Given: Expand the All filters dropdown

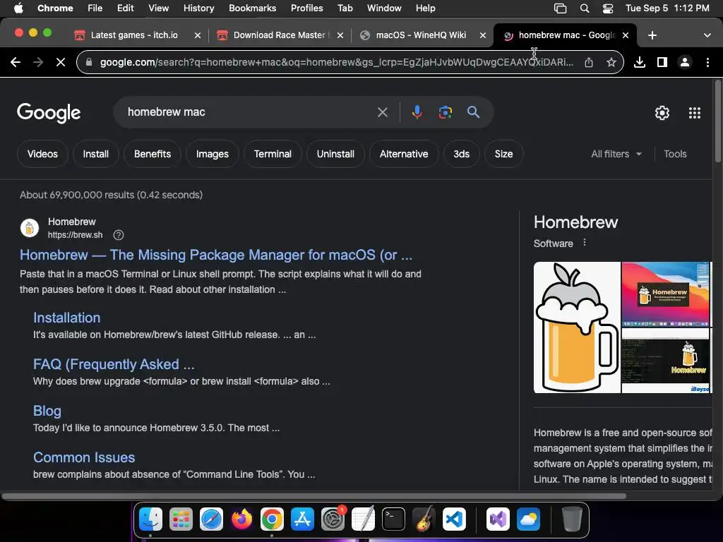Looking at the screenshot, I should tap(616, 154).
